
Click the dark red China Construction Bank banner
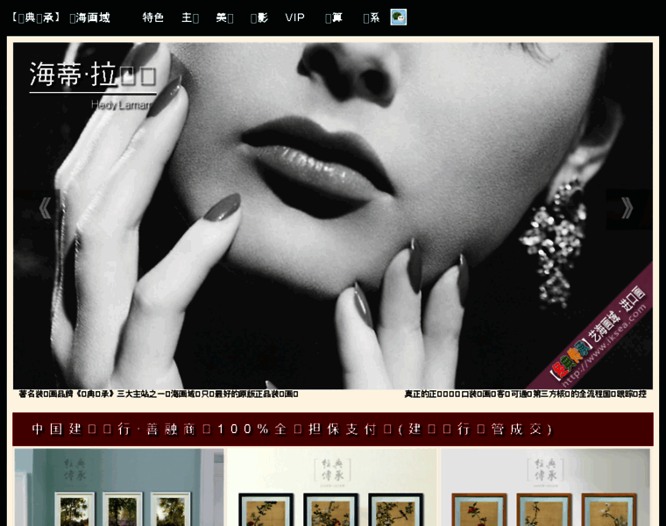333,429
